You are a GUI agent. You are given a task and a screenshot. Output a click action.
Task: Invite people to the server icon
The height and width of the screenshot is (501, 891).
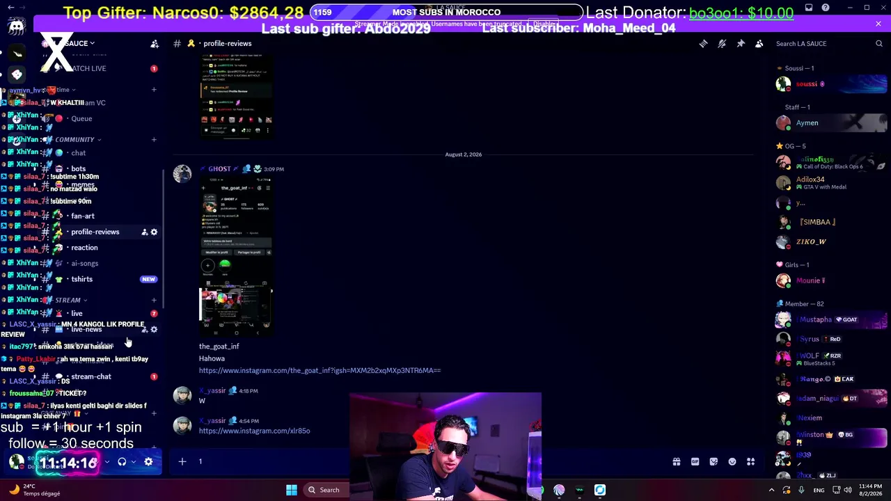pos(155,43)
